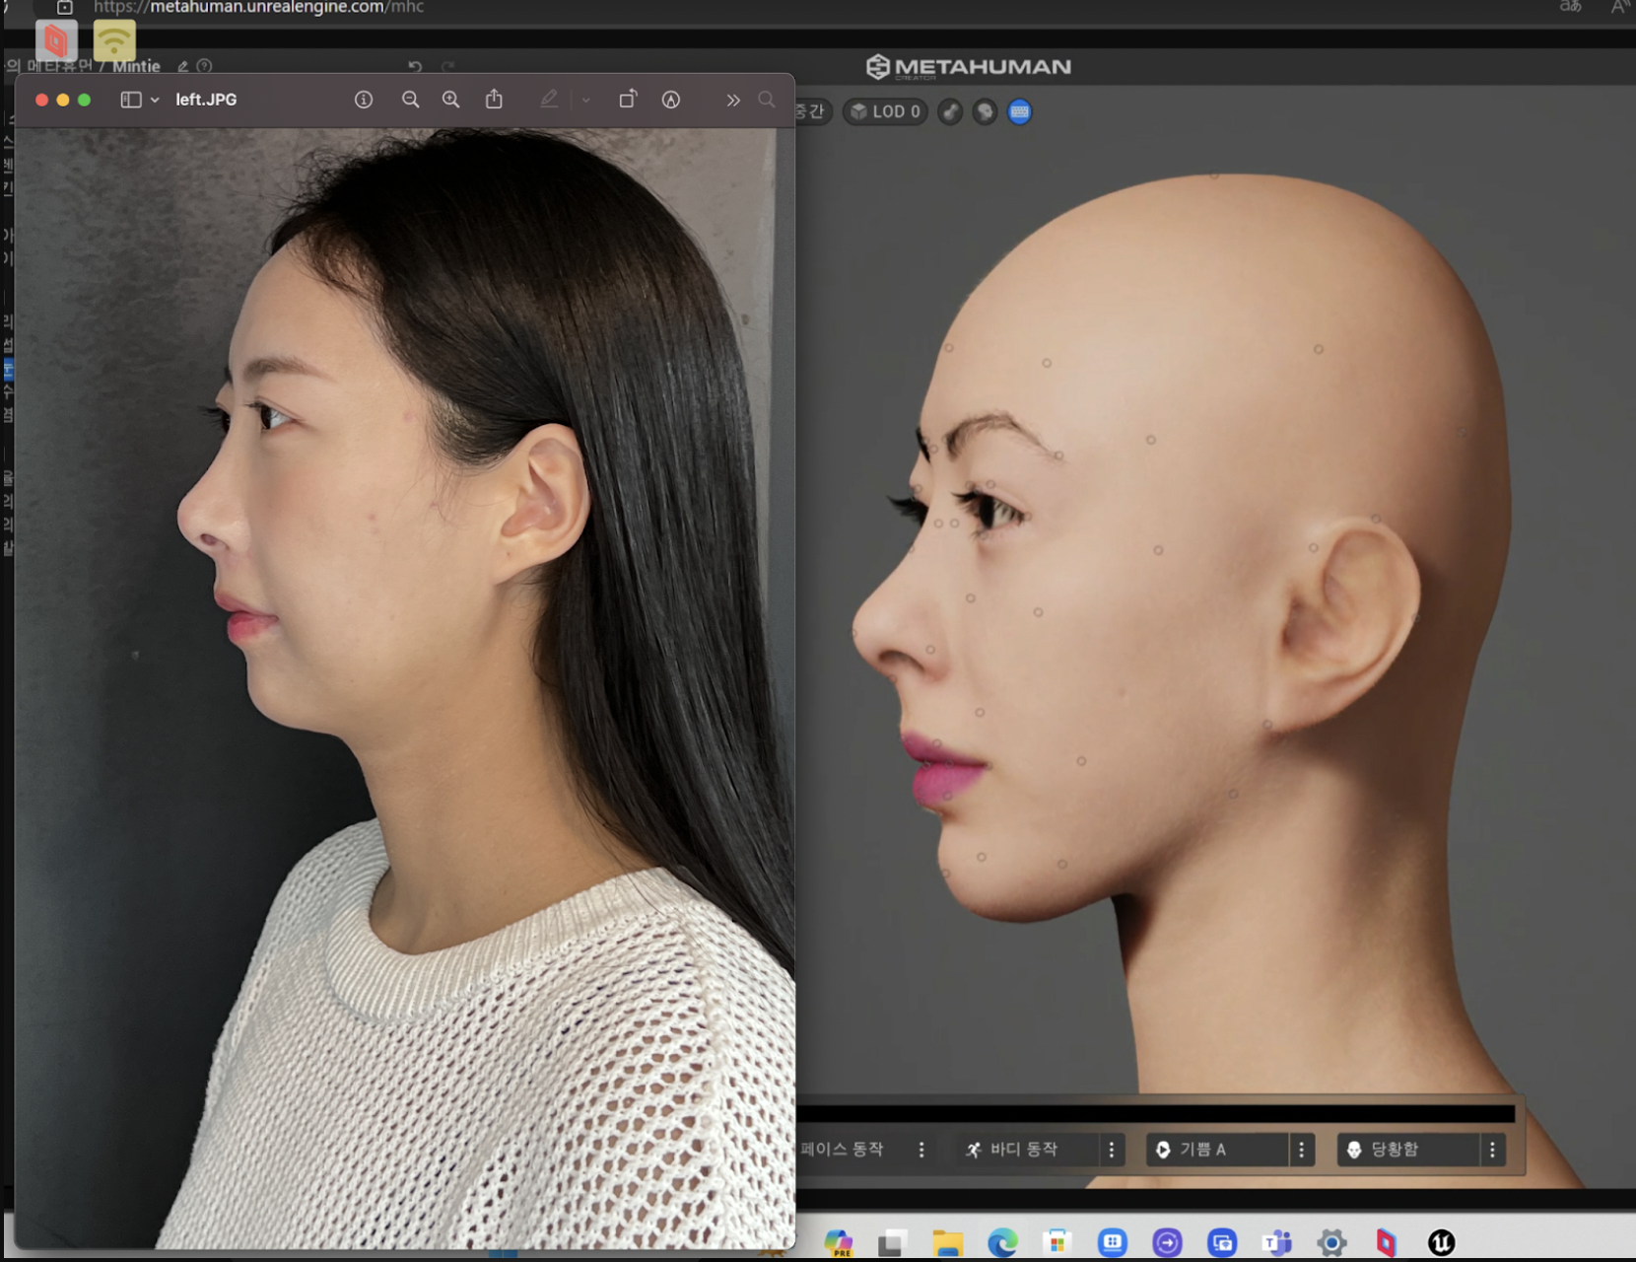Click the red app overlay icon
Image resolution: width=1636 pixels, height=1262 pixels.
click(x=56, y=40)
